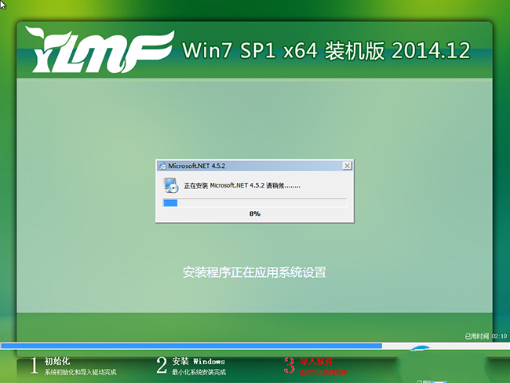The image size is (510, 383).
Task: Click the red number 3 step marker
Action: pos(289,365)
